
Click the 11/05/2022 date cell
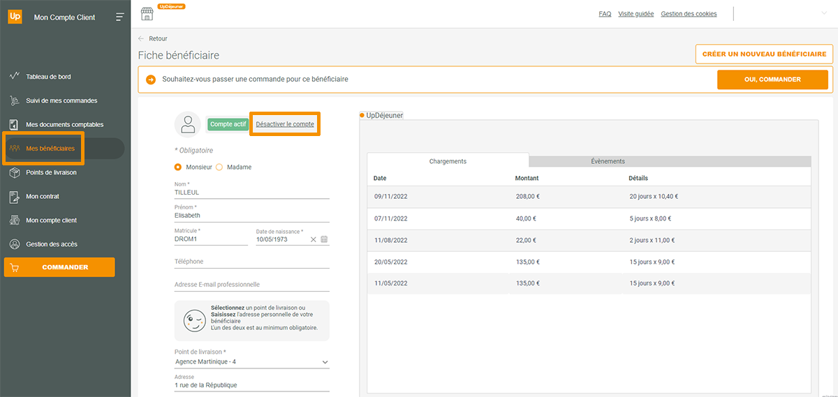(391, 283)
